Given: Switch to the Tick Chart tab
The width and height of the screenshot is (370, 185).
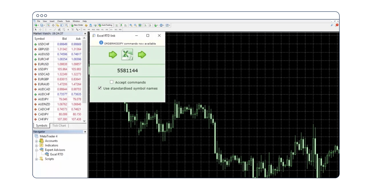Looking at the screenshot, I should coord(59,125).
